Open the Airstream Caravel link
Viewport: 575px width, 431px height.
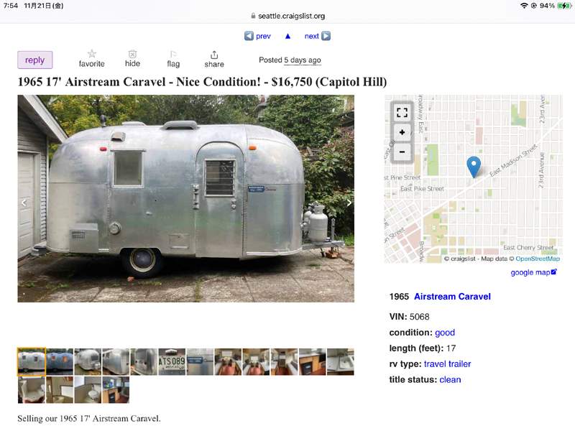[x=452, y=297]
